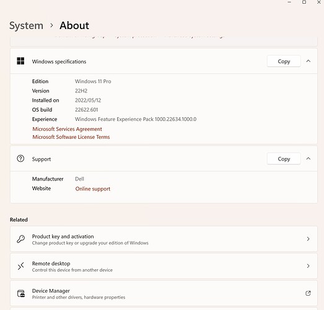This screenshot has width=324, height=310.
Task: Open Remote desktop settings
Action: point(164,266)
